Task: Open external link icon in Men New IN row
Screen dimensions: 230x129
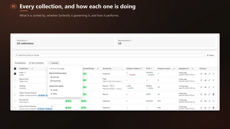Action: point(201,101)
